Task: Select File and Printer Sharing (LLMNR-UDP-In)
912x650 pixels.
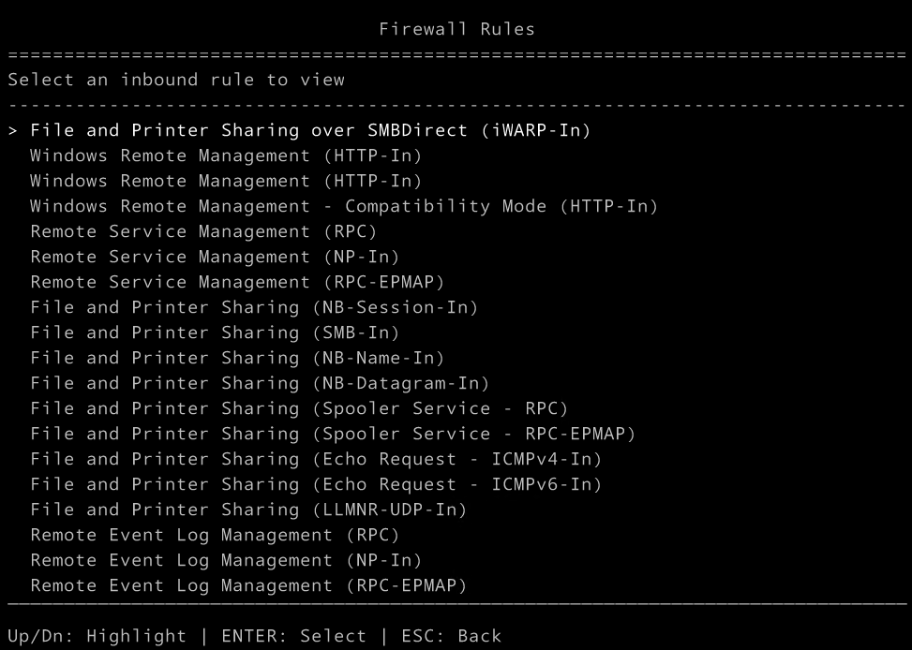Action: (x=247, y=510)
